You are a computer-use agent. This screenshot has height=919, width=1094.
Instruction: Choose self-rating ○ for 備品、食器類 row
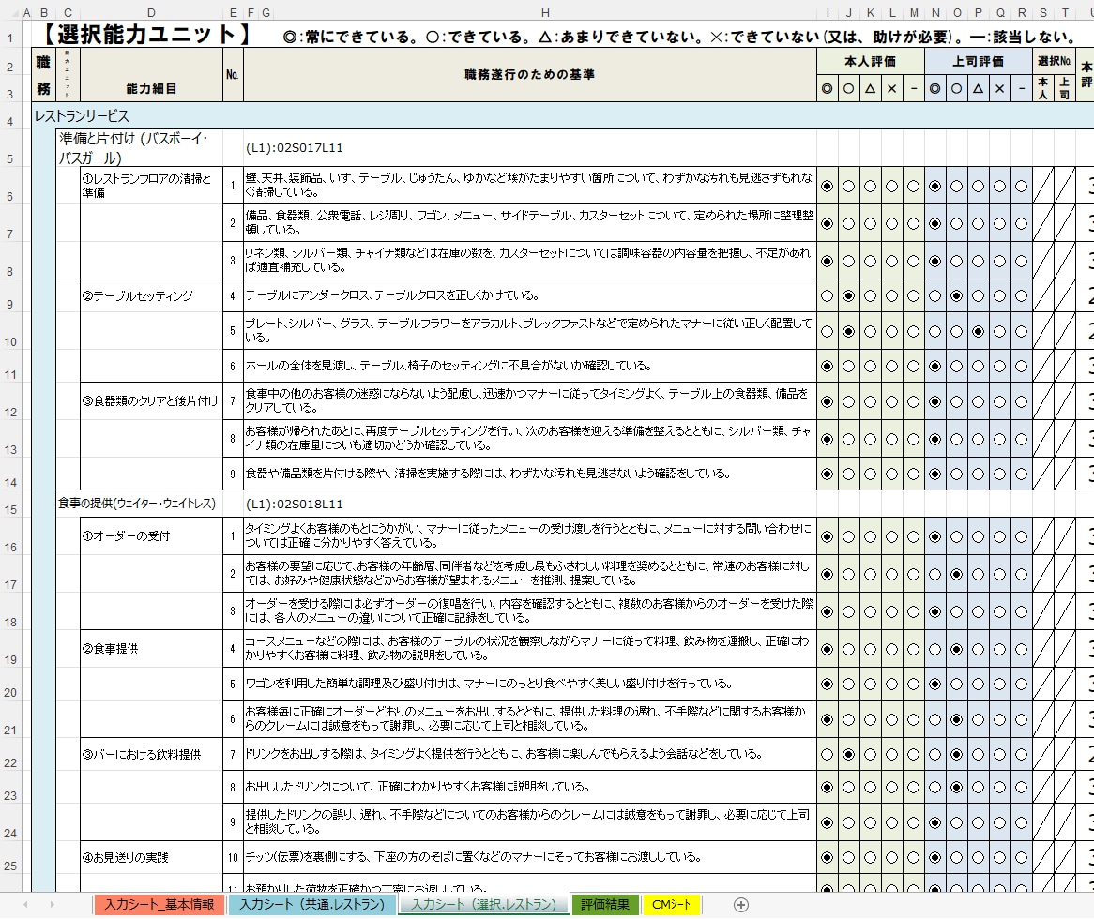(x=848, y=224)
